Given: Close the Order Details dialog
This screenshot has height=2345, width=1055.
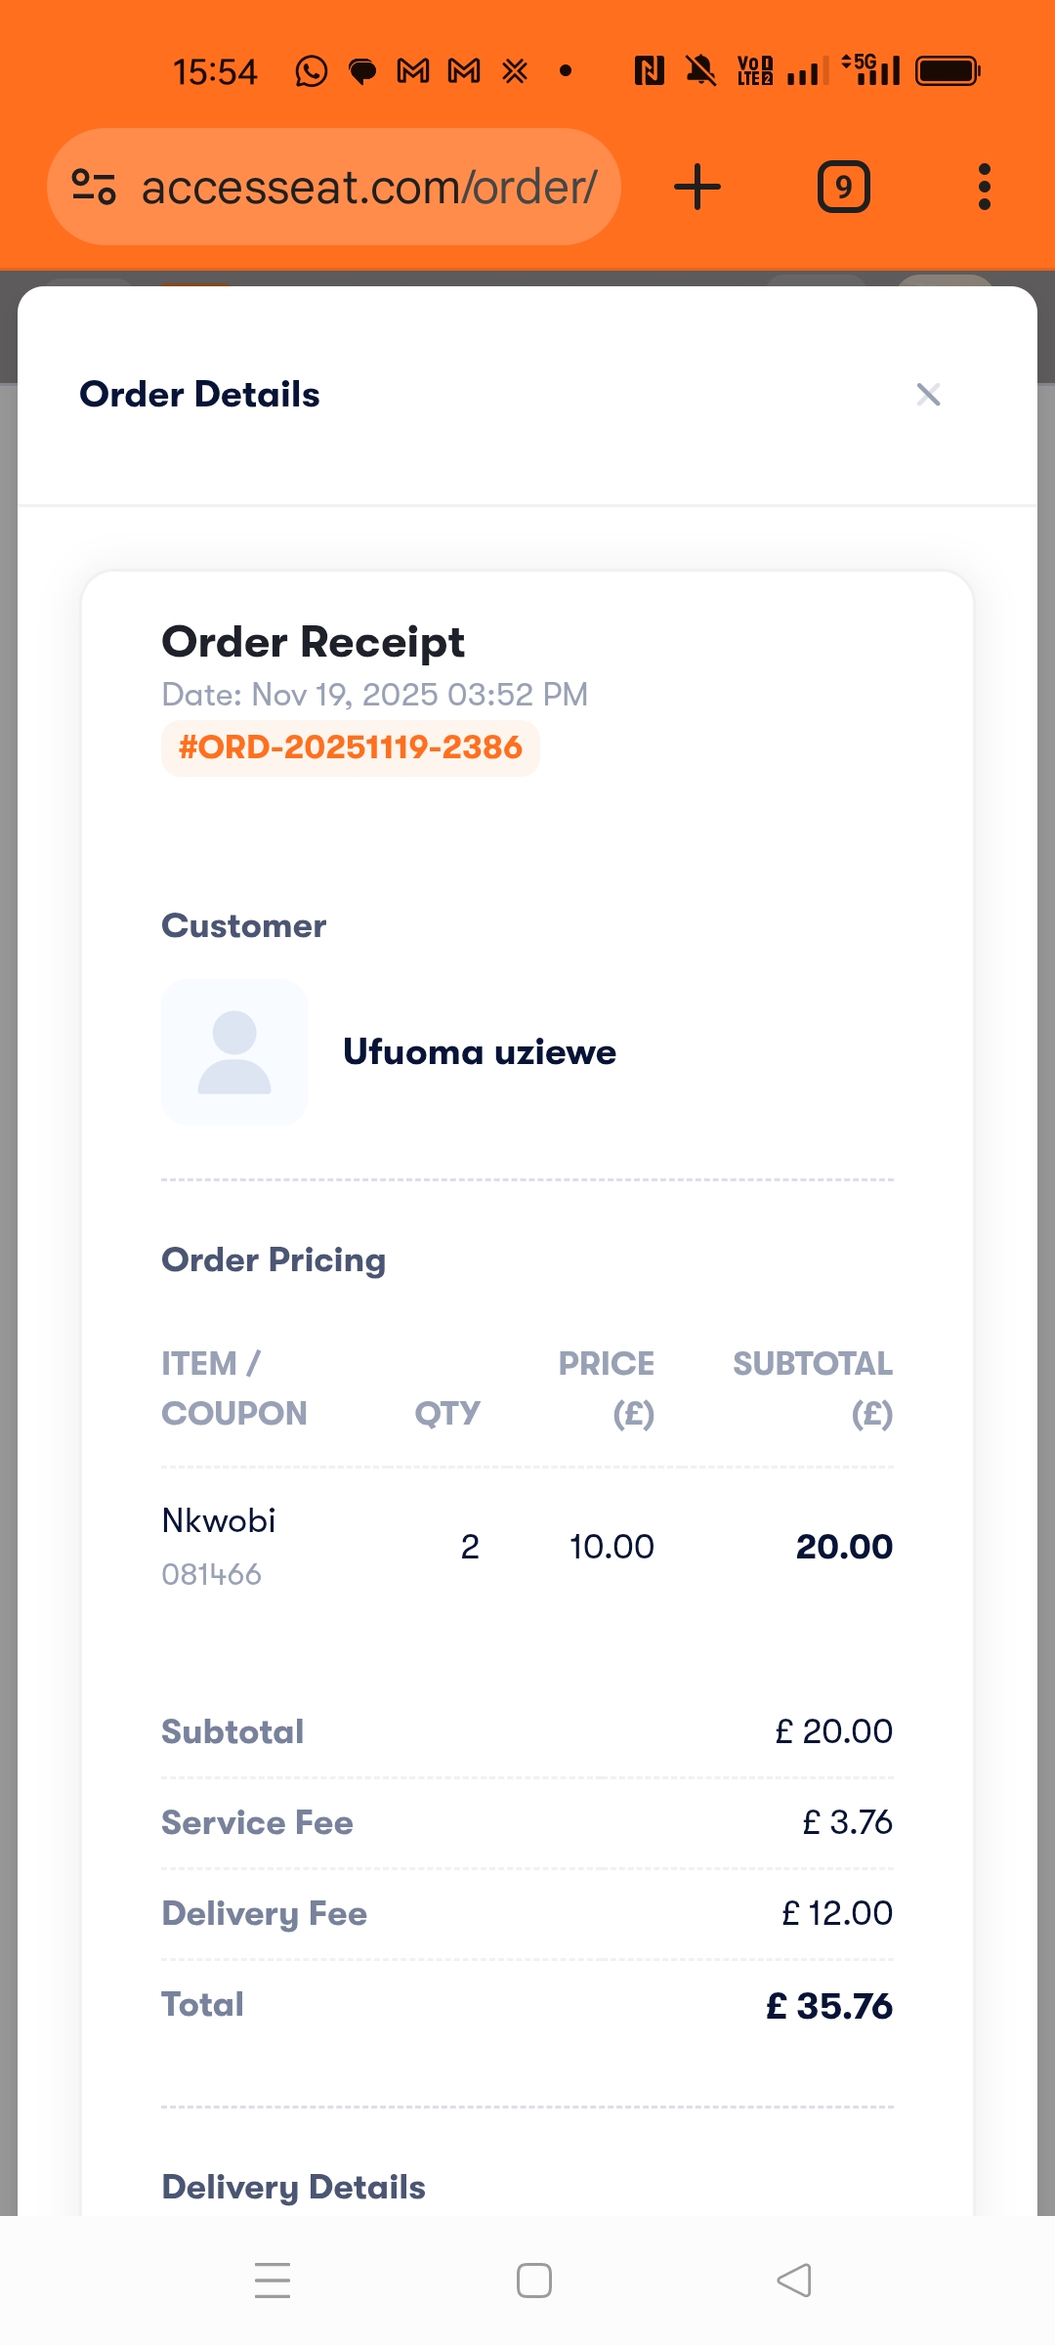Looking at the screenshot, I should (x=928, y=395).
